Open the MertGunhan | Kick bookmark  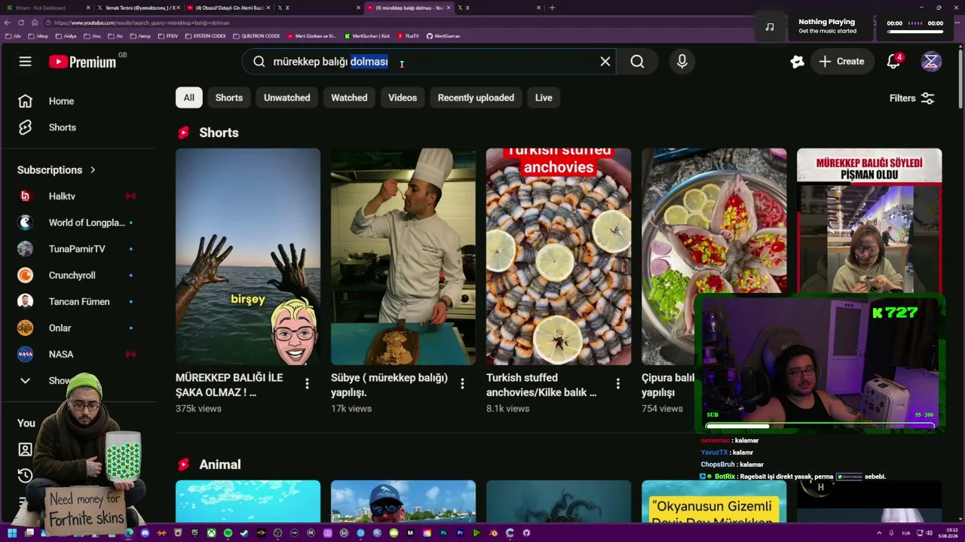(x=367, y=36)
